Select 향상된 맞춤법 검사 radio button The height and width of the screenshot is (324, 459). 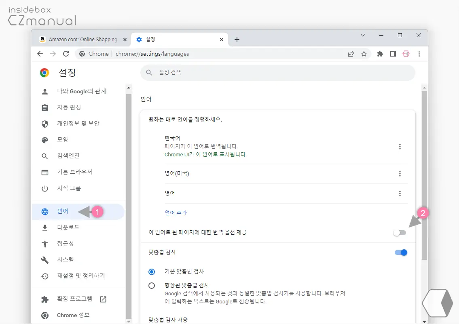(152, 286)
